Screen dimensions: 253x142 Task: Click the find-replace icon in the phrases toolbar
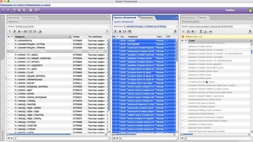[x=206, y=32]
